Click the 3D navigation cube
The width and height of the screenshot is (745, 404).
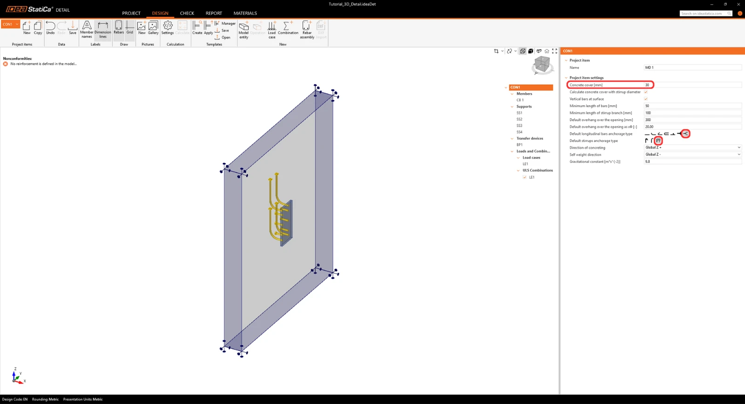[542, 65]
